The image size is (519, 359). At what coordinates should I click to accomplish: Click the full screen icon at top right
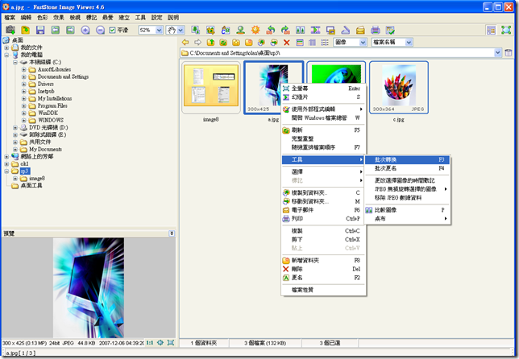pos(506,30)
